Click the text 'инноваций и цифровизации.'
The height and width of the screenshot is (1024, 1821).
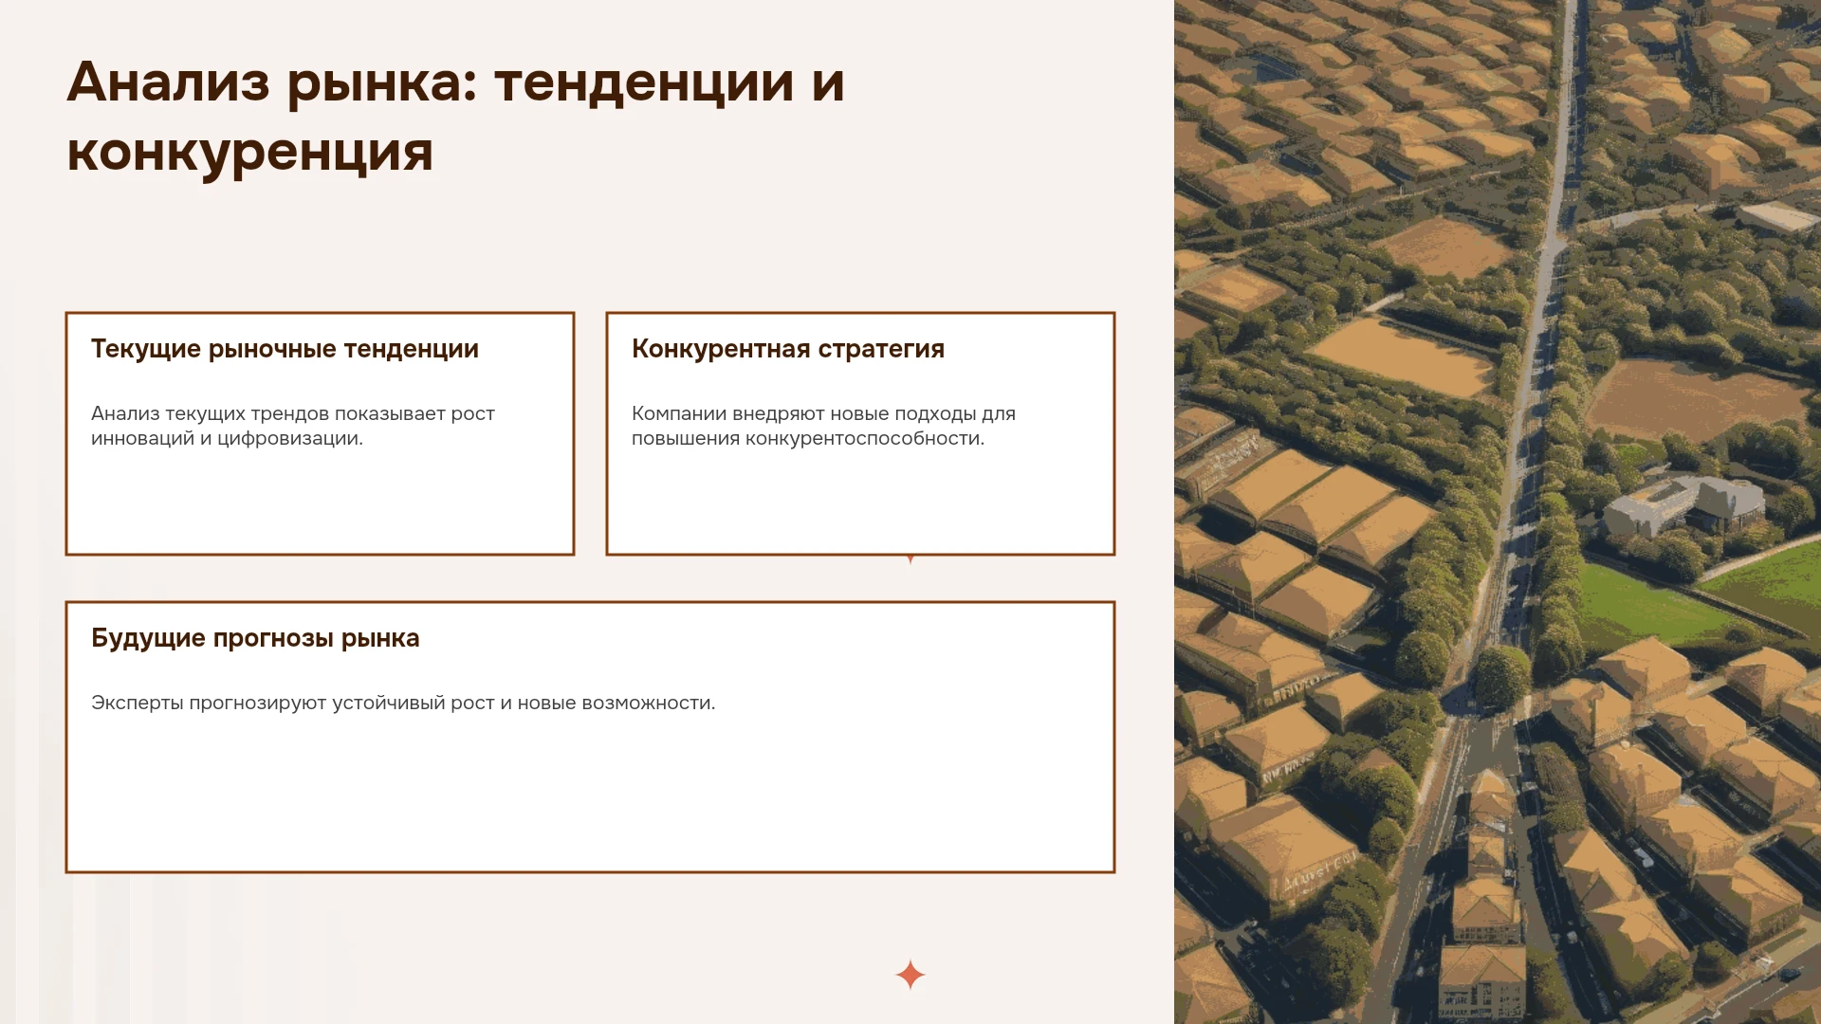tap(227, 438)
